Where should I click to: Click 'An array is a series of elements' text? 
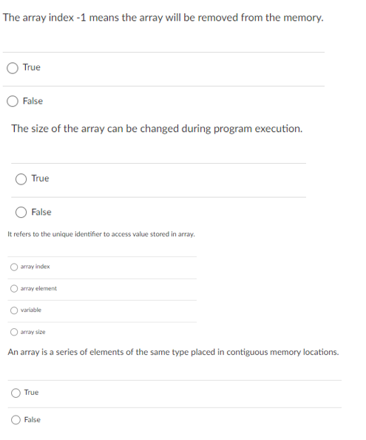[x=173, y=352]
